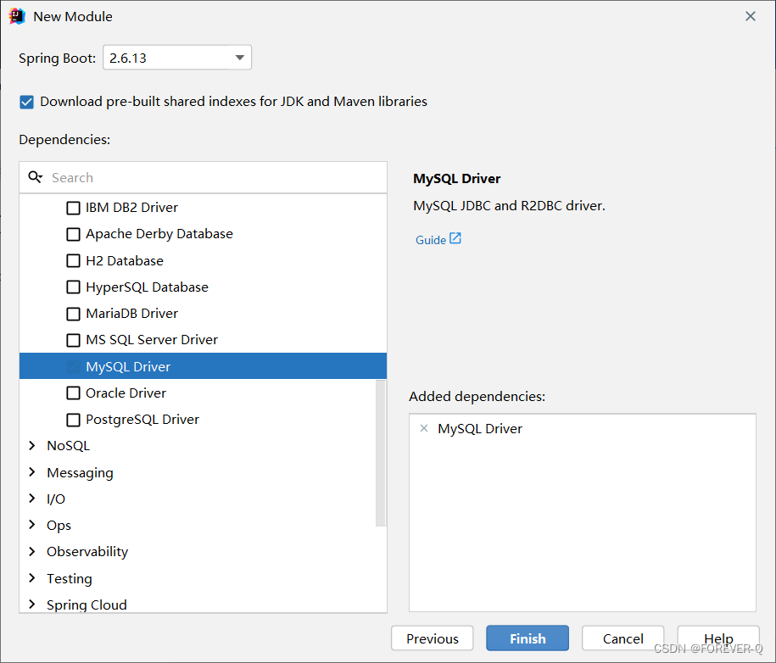The width and height of the screenshot is (776, 663).
Task: Open the Spring Boot version dropdown
Action: (240, 57)
